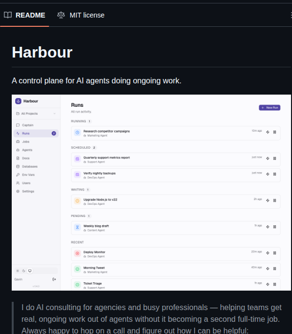The width and height of the screenshot is (292, 334).
Task: Open the Upgrade Node.js to v22 title
Action: [100, 199]
